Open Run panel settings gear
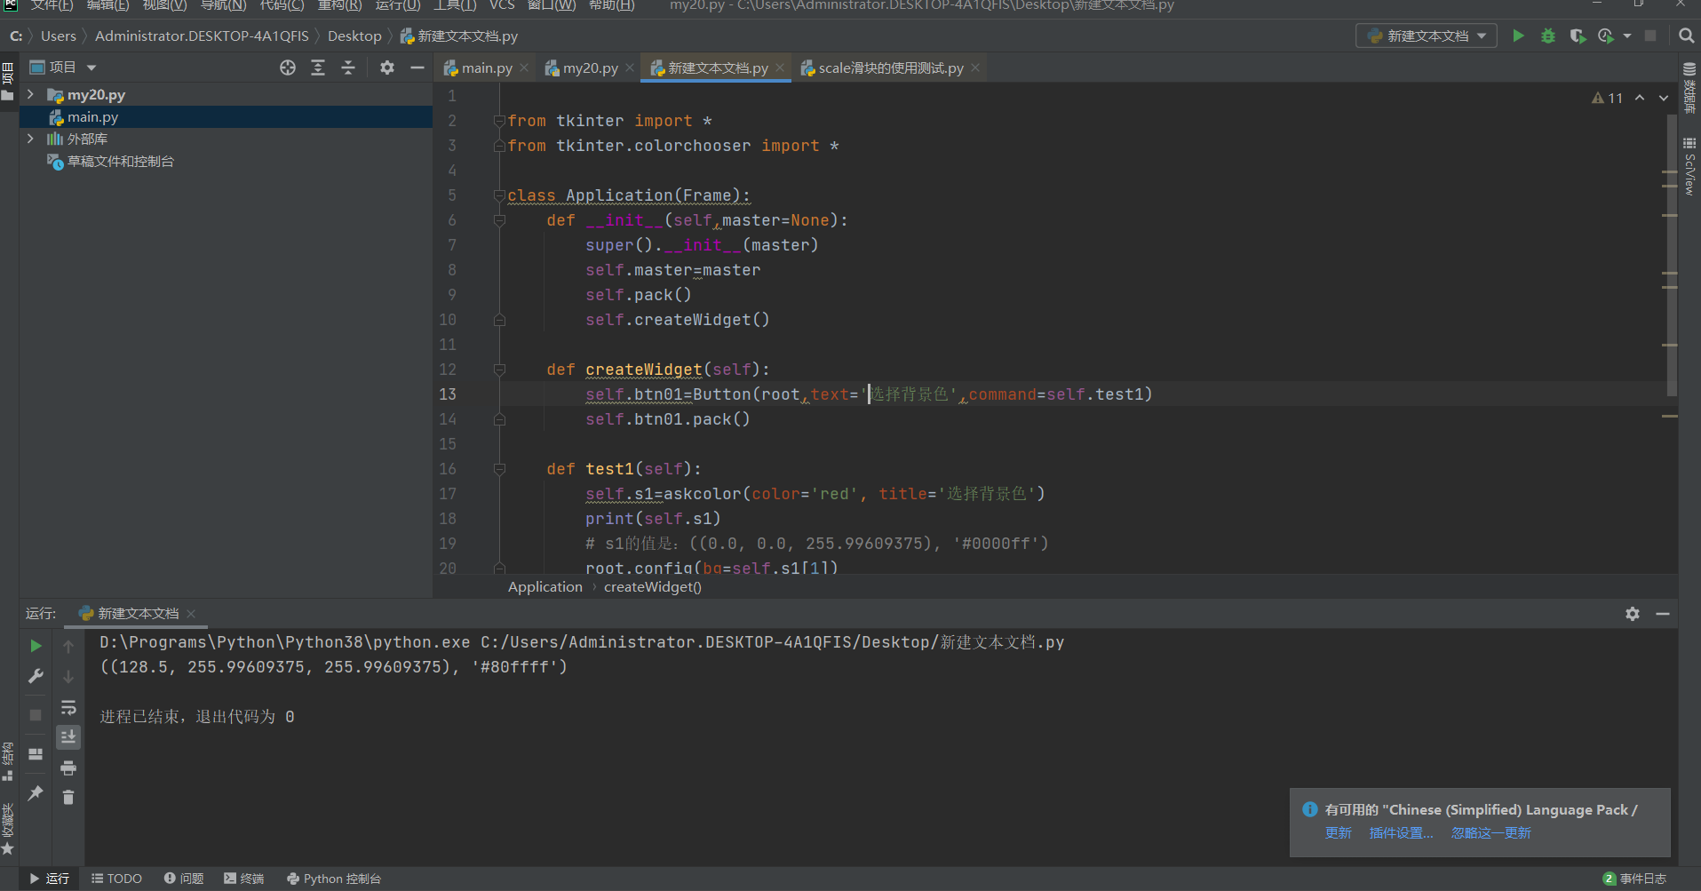The width and height of the screenshot is (1701, 891). tap(1633, 614)
